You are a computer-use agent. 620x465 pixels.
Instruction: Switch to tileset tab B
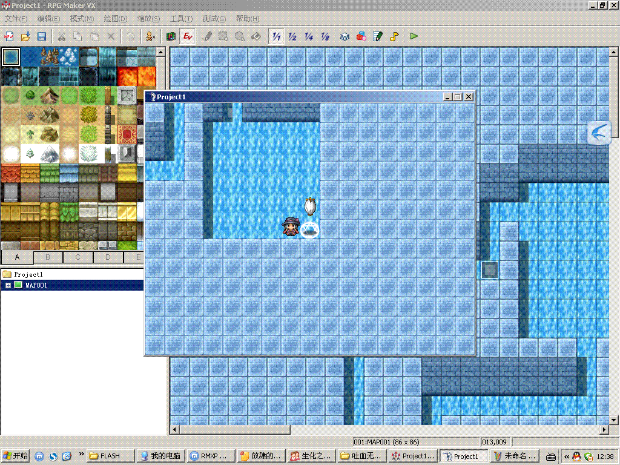click(x=48, y=257)
